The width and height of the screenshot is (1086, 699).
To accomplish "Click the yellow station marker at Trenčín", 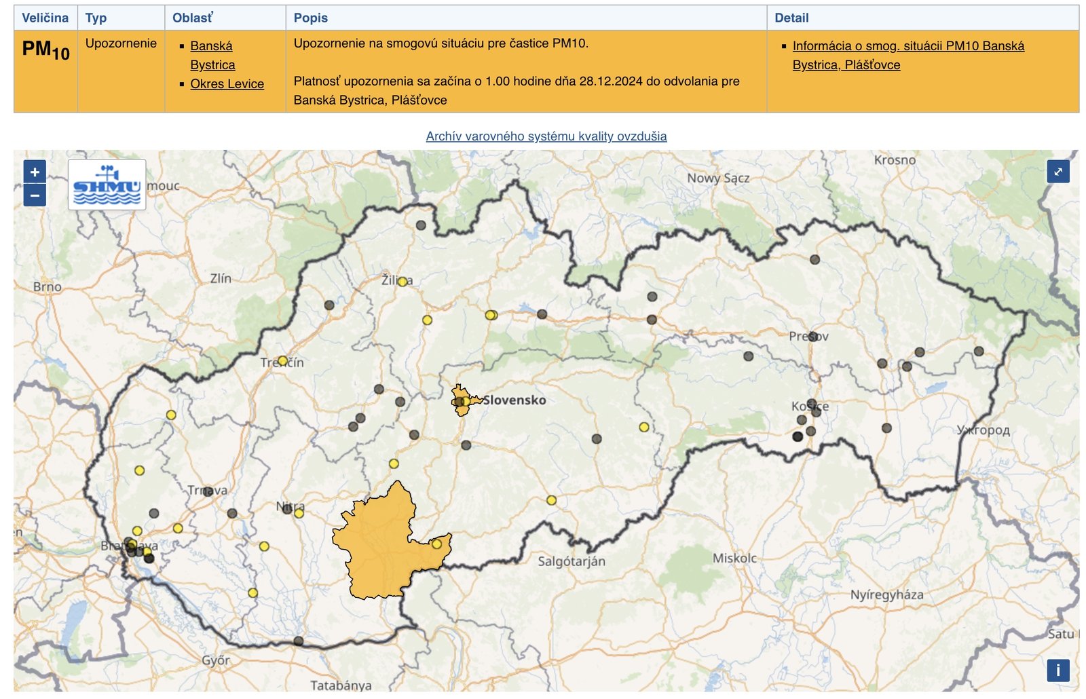I will tap(282, 361).
